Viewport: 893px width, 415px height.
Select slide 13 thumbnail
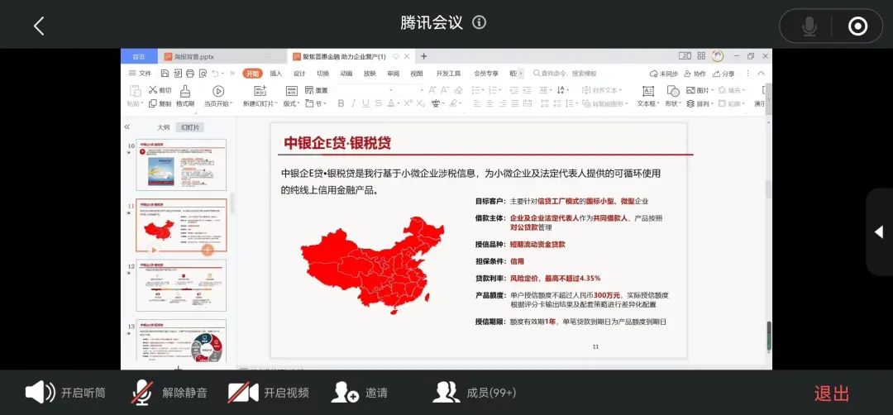click(181, 341)
